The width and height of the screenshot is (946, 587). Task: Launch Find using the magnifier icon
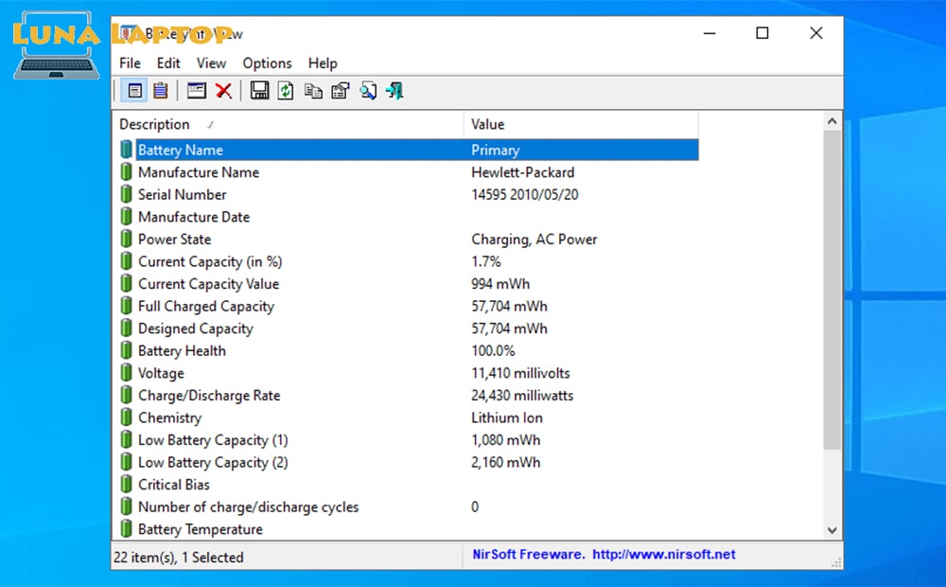368,90
